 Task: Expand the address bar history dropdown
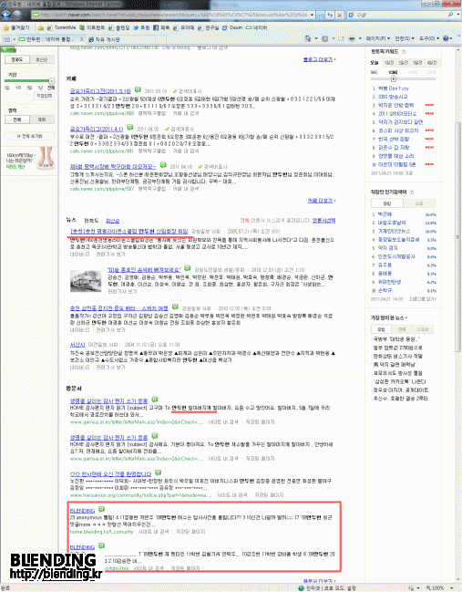[x=312, y=16]
